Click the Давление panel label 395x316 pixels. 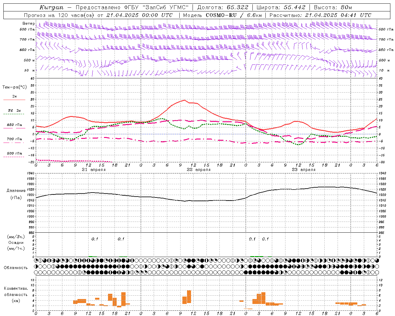16,191
